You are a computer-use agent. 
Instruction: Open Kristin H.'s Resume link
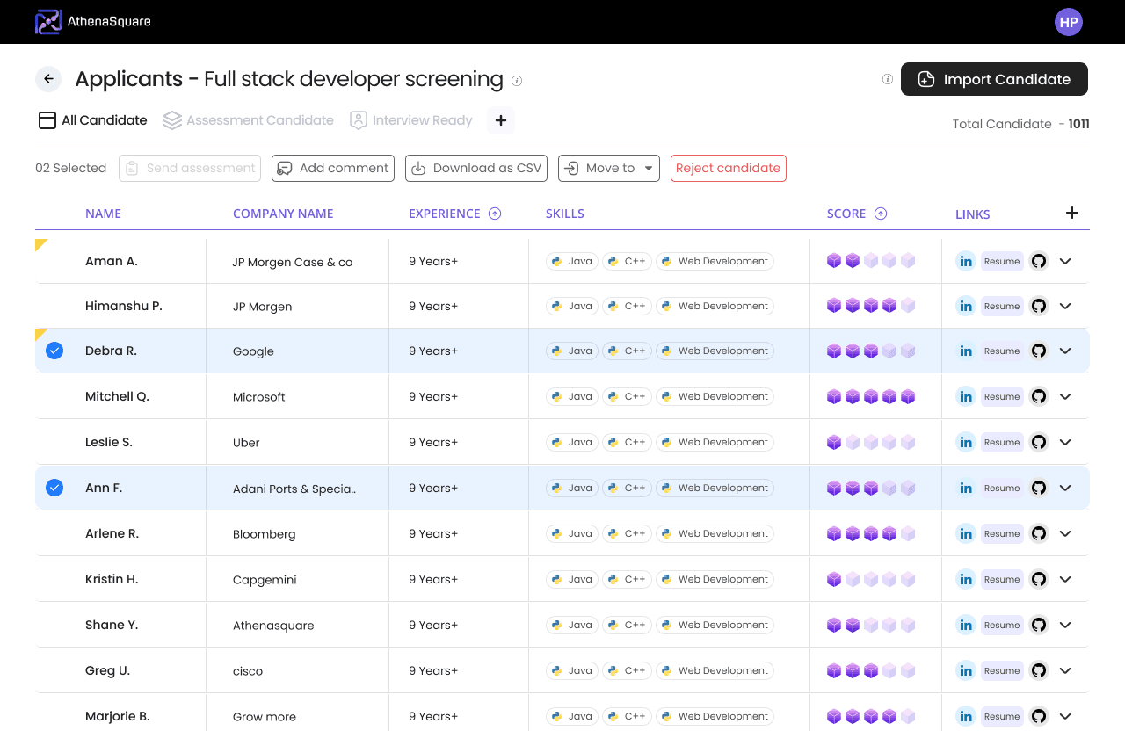[x=1002, y=579]
